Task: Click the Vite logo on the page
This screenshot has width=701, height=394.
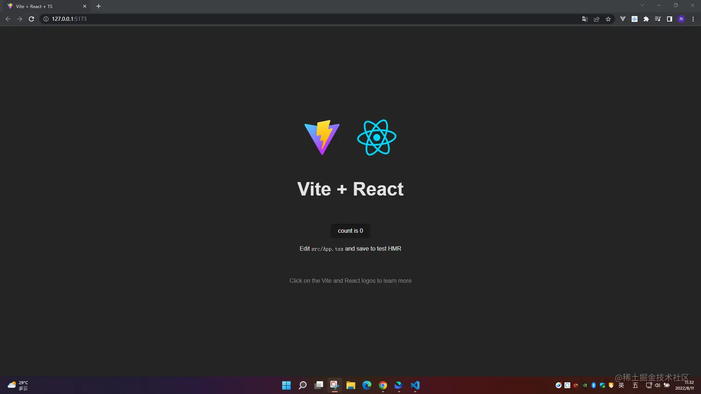Action: pyautogui.click(x=322, y=138)
